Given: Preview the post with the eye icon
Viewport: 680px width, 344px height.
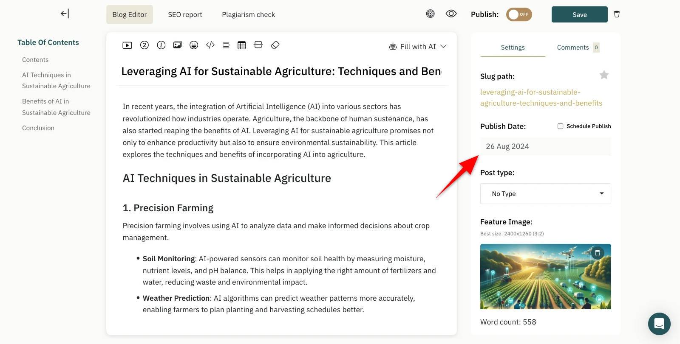Looking at the screenshot, I should point(451,14).
